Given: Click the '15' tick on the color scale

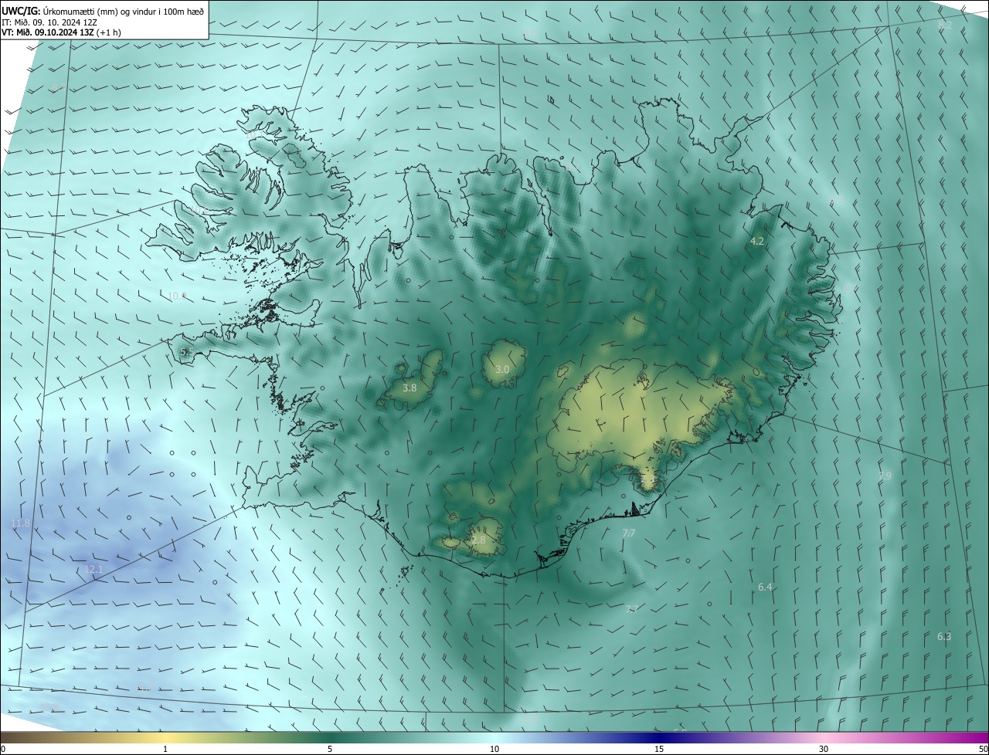Looking at the screenshot, I should point(659,749).
